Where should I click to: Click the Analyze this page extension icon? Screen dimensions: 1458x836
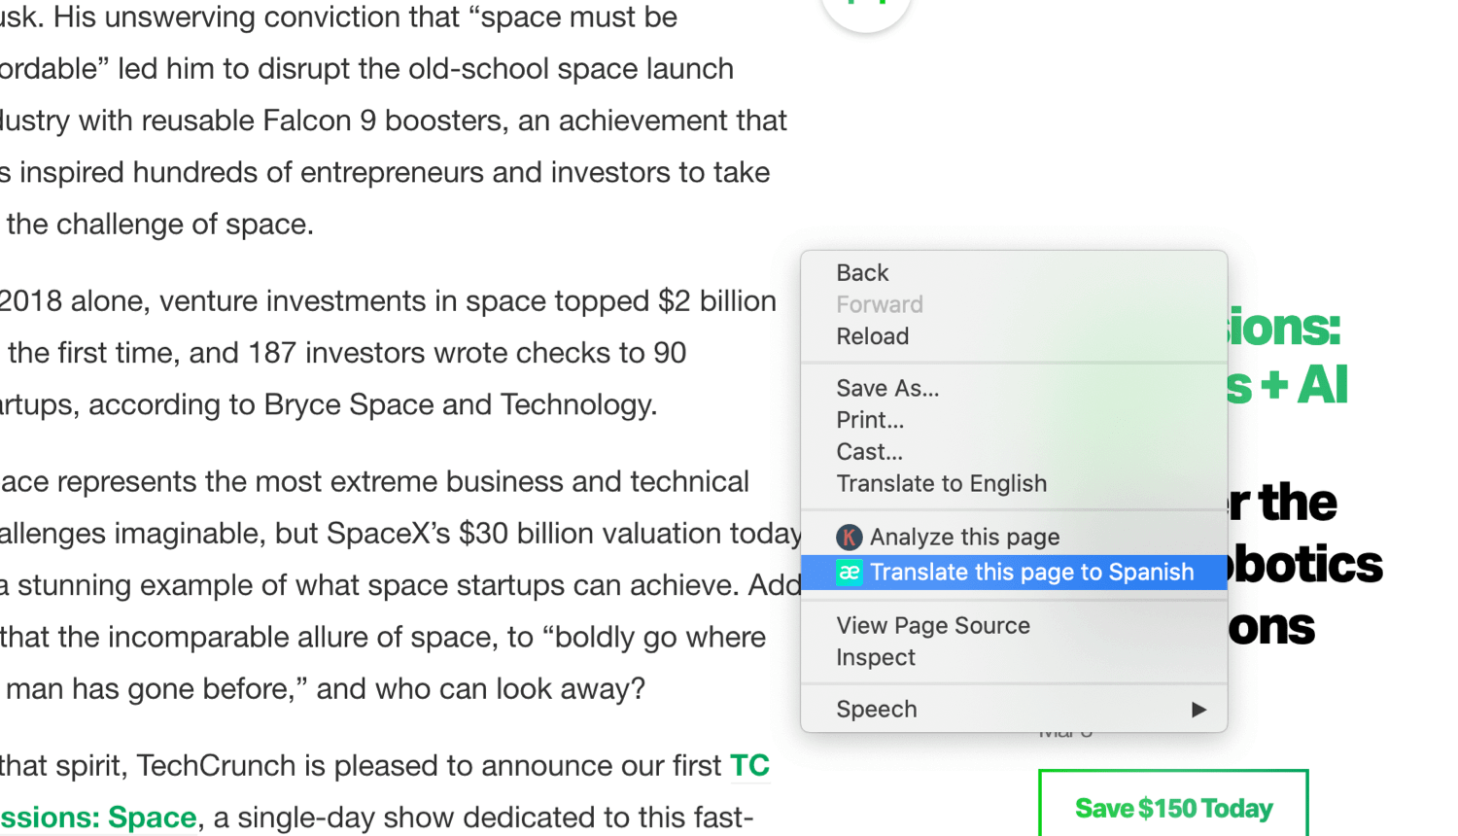pos(849,537)
